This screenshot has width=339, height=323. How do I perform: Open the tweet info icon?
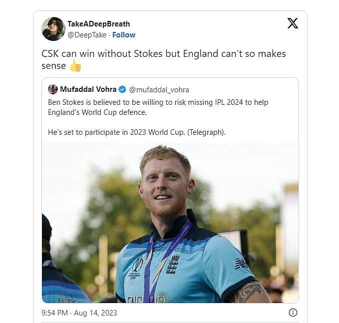tap(293, 313)
